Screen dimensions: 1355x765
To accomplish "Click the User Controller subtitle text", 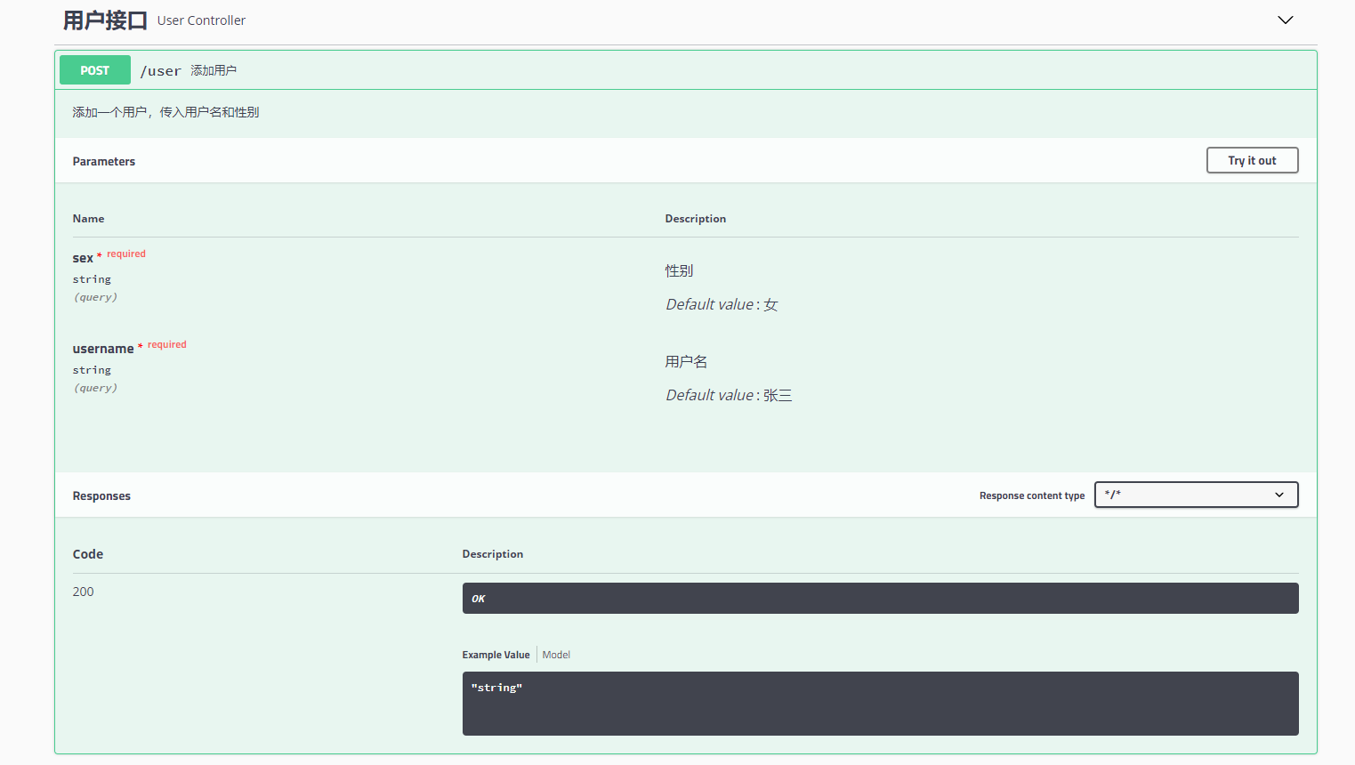I will point(201,20).
